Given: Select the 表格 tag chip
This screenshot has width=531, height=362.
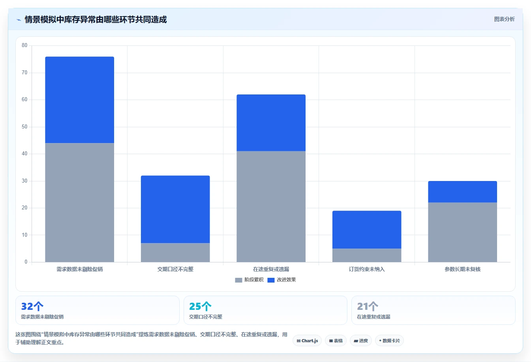Looking at the screenshot, I should pos(336,341).
